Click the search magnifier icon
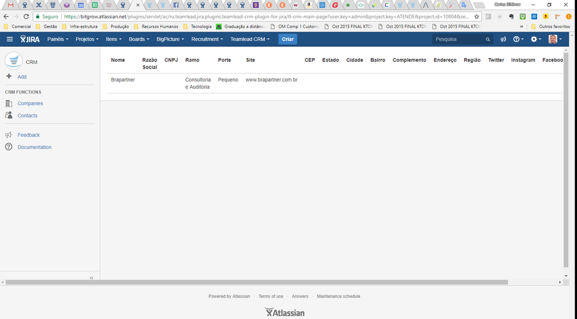 pos(487,39)
